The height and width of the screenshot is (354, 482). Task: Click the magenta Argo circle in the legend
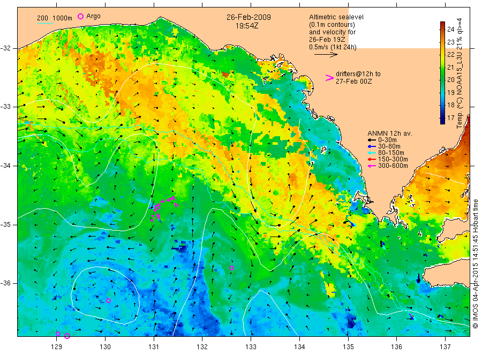pyautogui.click(x=80, y=16)
